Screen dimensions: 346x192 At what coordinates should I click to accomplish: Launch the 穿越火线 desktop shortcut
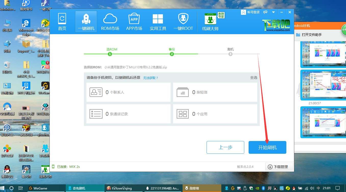pos(26,130)
